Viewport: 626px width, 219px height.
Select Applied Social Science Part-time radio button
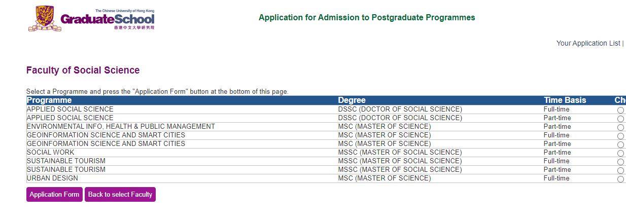tap(620, 119)
